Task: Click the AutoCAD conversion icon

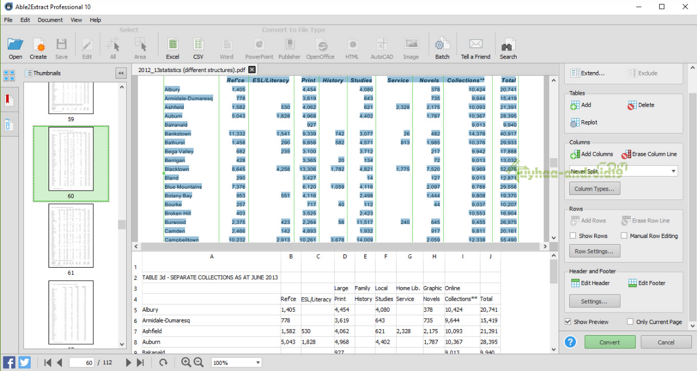Action: 382,45
